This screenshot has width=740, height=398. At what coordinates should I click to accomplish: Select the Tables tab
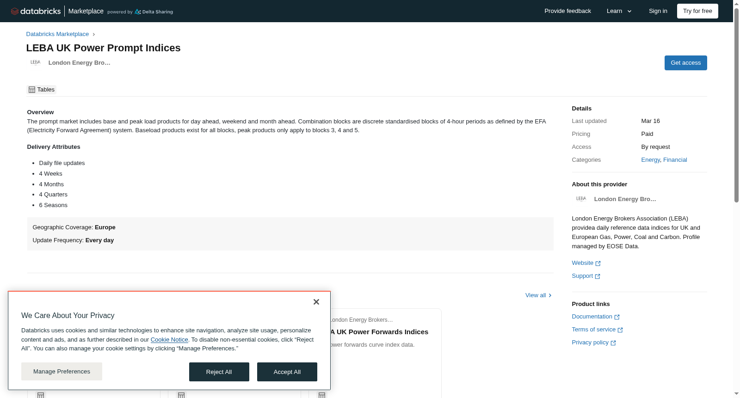pos(42,90)
